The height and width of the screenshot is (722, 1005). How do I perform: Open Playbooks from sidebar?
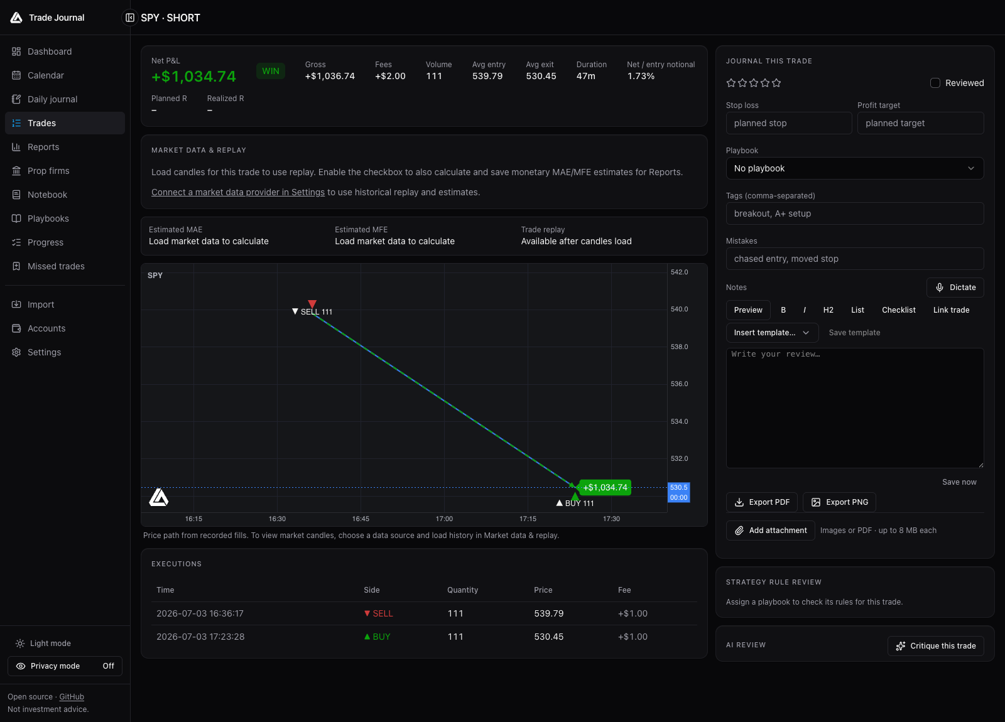pos(65,218)
